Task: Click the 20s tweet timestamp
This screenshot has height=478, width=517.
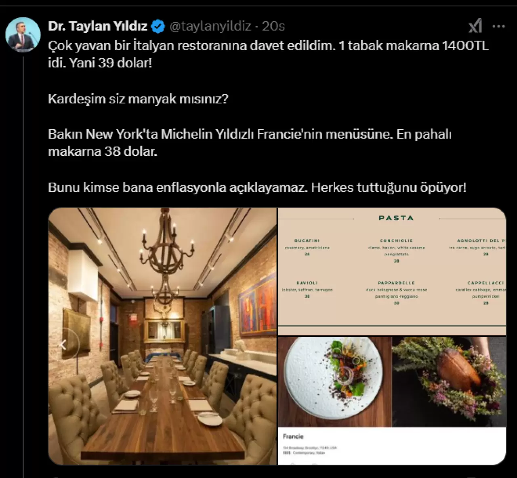Action: pos(273,26)
